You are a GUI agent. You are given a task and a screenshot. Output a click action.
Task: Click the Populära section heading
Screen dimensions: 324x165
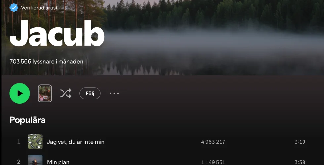coord(27,120)
